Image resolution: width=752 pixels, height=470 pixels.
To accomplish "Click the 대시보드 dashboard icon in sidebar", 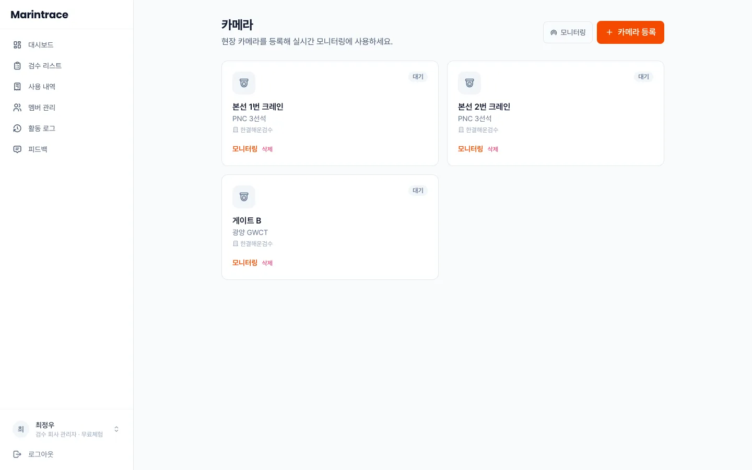I will [17, 45].
